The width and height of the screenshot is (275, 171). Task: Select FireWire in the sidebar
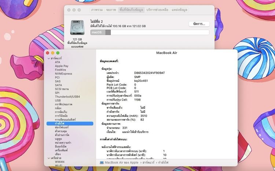60,70
